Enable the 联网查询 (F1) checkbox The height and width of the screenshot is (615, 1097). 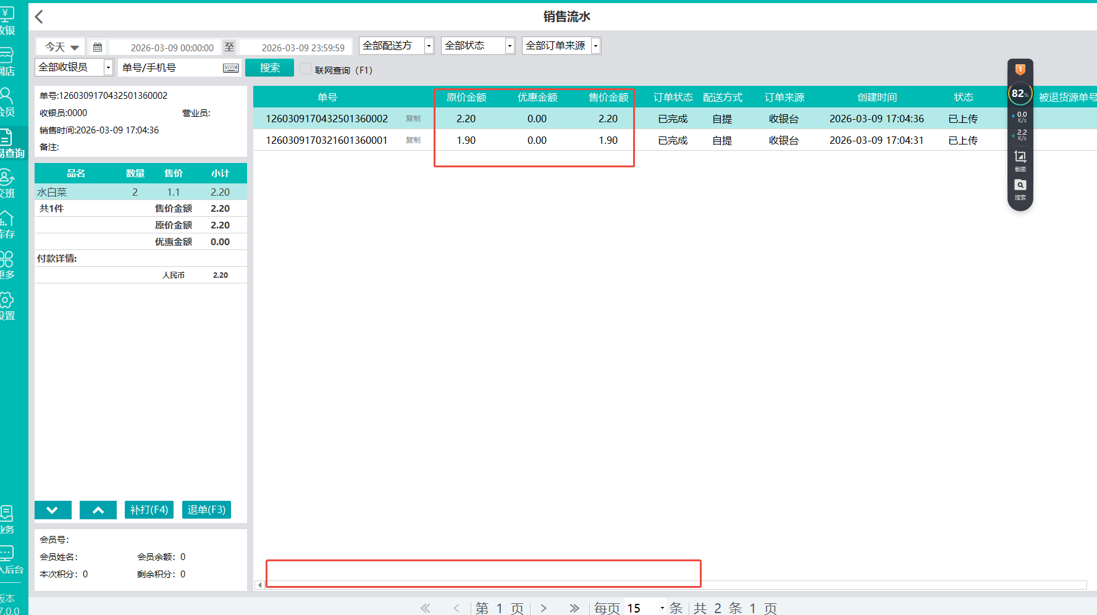click(x=306, y=69)
